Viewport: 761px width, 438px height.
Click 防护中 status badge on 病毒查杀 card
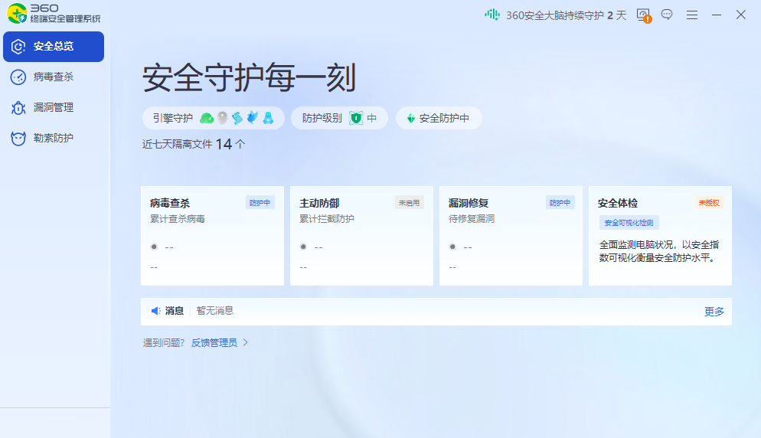pos(260,203)
